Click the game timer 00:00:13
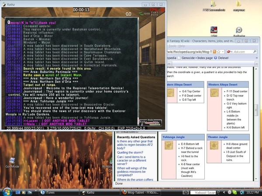Image resolution: width=262 pixels, height=196 pixels. [81, 10]
